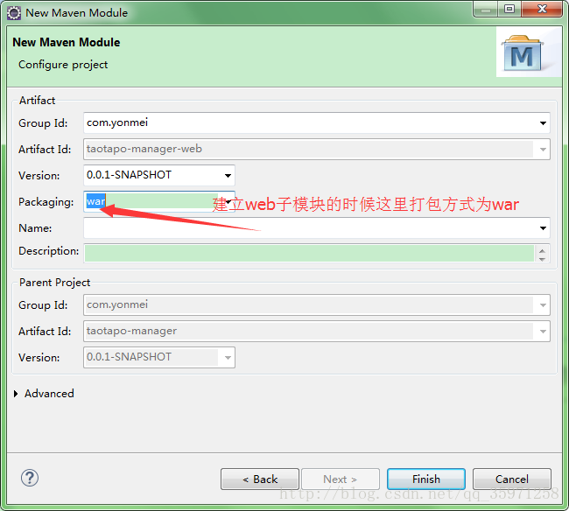The height and width of the screenshot is (511, 569).
Task: Go back with the Back button
Action: tap(260, 479)
